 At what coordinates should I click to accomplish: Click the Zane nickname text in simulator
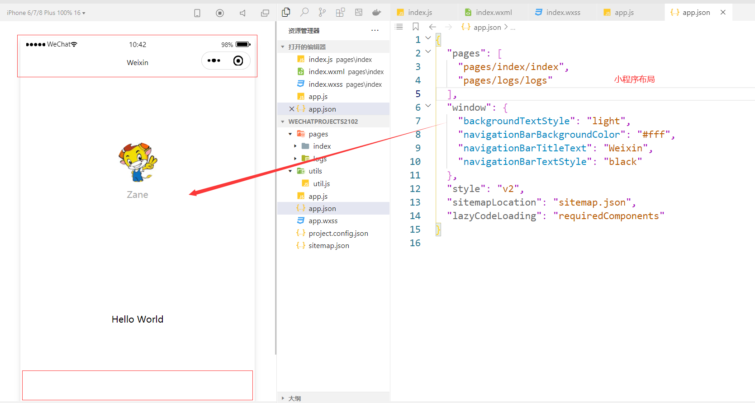click(138, 195)
